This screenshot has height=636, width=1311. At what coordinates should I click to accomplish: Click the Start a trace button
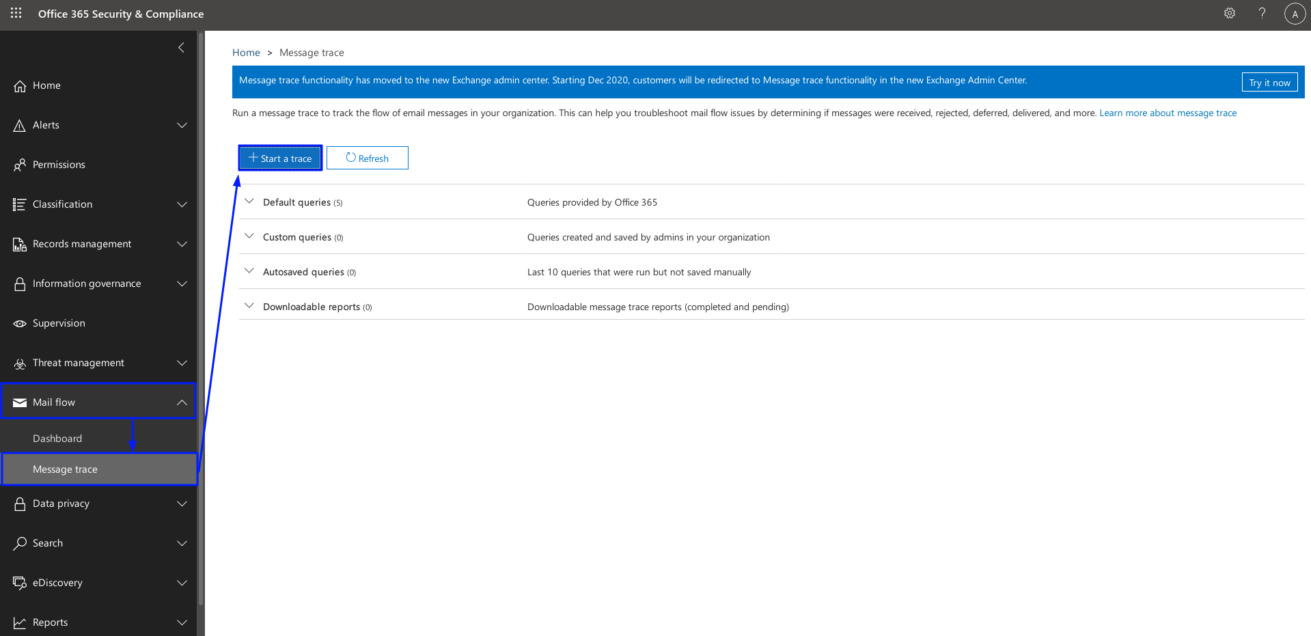coord(280,158)
